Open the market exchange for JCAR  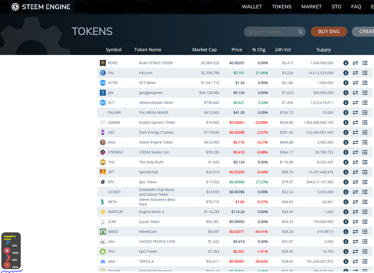355,222
